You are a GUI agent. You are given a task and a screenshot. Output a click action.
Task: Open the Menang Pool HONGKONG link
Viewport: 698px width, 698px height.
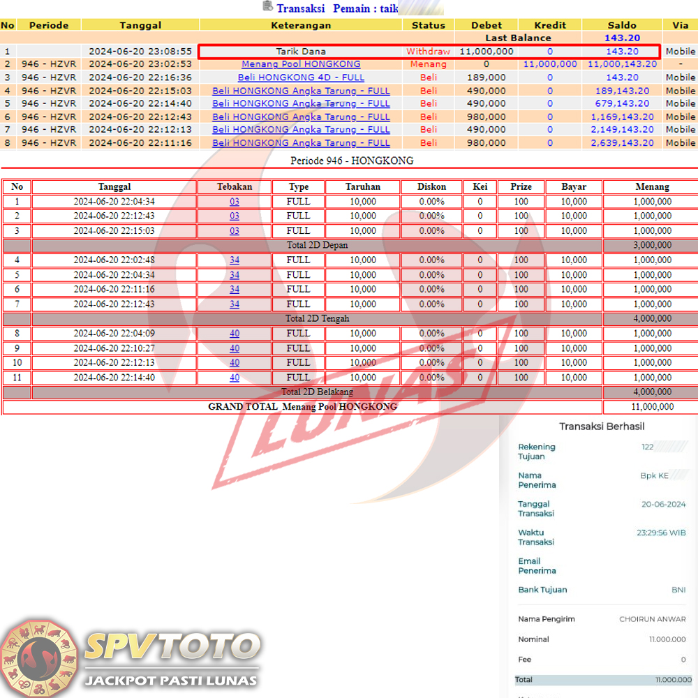tap(301, 64)
